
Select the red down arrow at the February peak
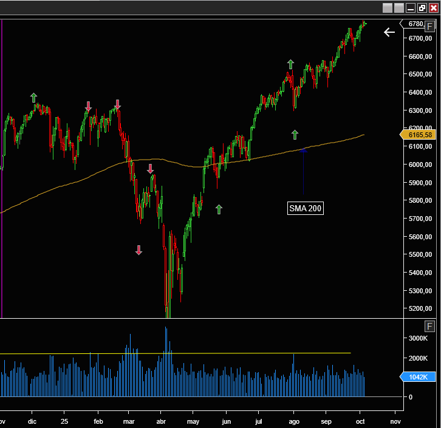117,104
